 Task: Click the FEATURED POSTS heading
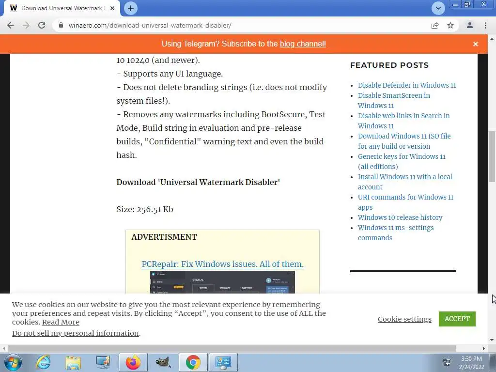(389, 65)
